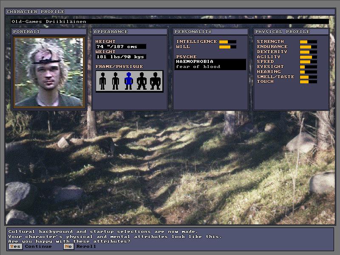Click the HEIGHT label
This screenshot has width=340, height=255.
pos(105,41)
